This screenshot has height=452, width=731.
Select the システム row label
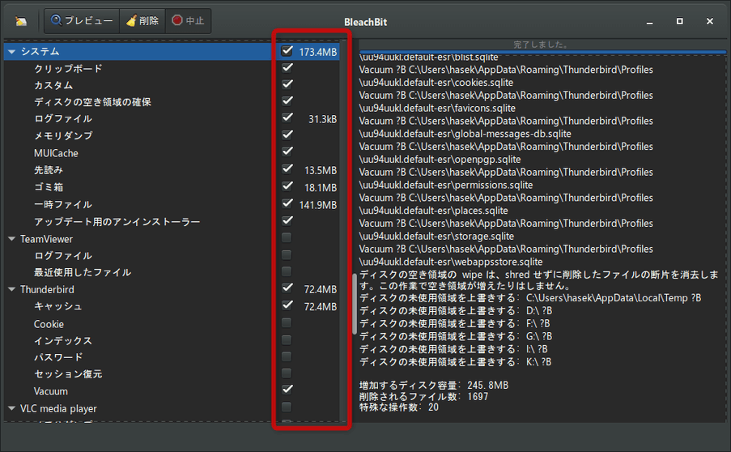[x=40, y=52]
